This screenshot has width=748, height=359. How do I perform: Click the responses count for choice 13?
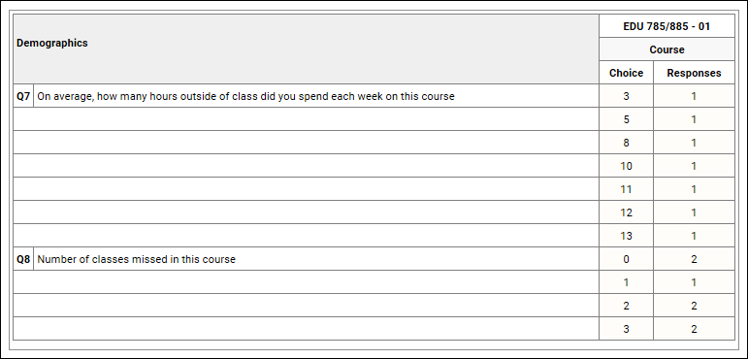(x=694, y=236)
